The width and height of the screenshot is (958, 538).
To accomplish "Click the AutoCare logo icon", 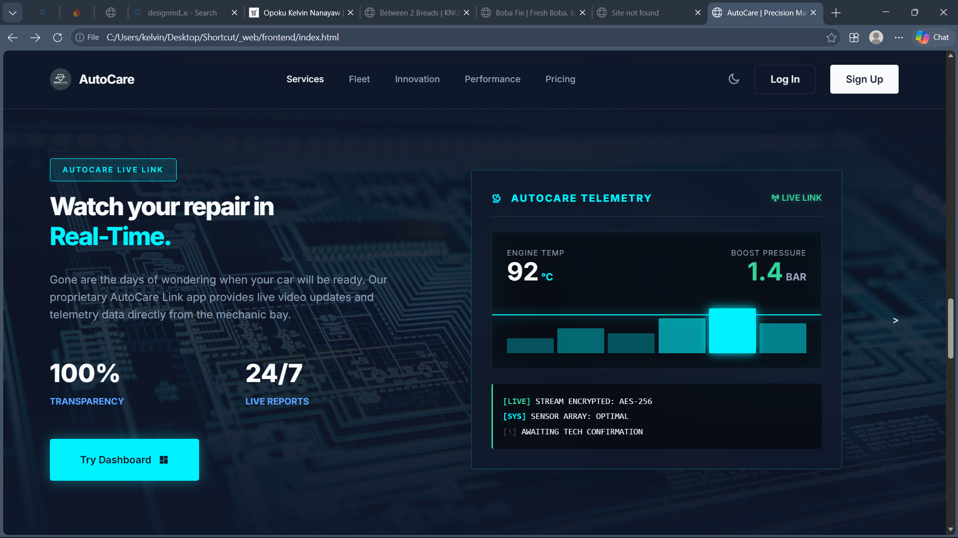I will click(x=60, y=79).
